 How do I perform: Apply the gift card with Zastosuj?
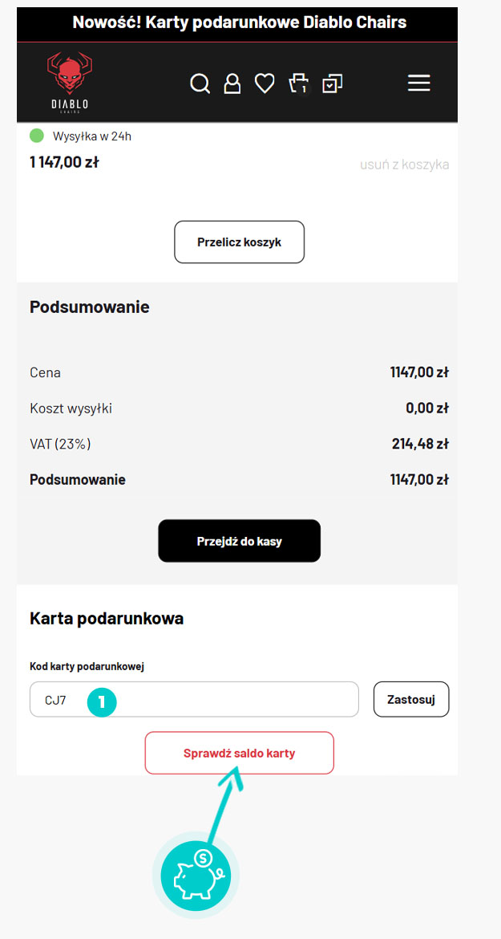[410, 698]
